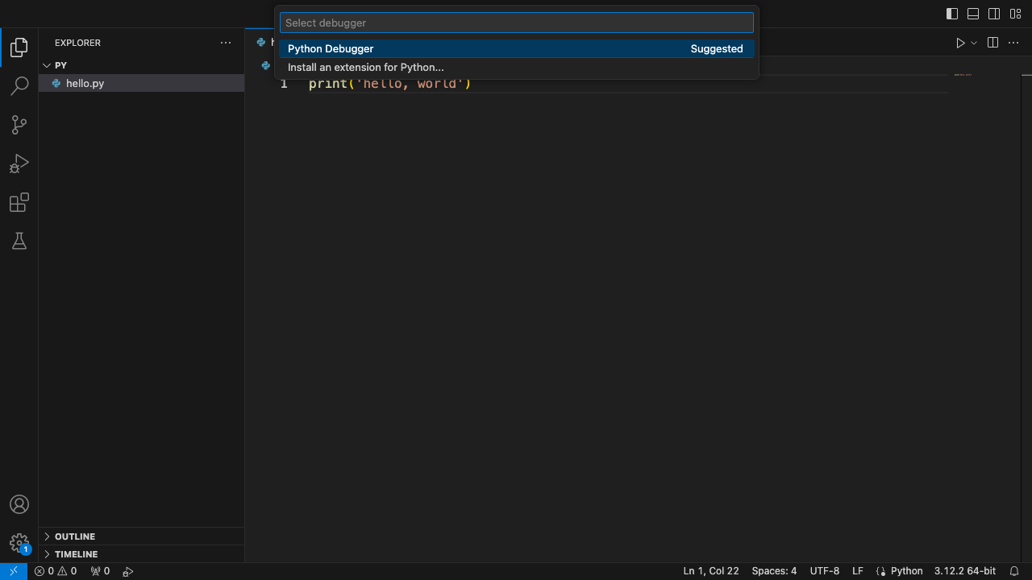Image resolution: width=1032 pixels, height=580 pixels.
Task: Toggle the primary side bar
Action: (x=952, y=14)
